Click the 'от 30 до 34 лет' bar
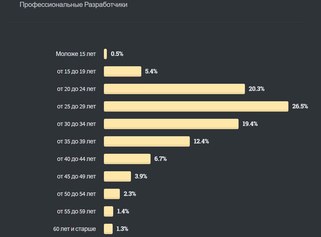The width and height of the screenshot is (321, 237). tap(171, 124)
